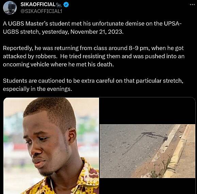
Task: Click the blue verified checkmark badge
Action: click(x=66, y=5)
